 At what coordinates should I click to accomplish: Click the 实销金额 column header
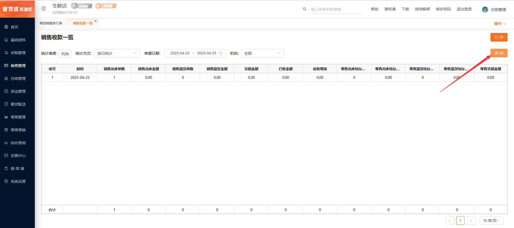tap(251, 69)
